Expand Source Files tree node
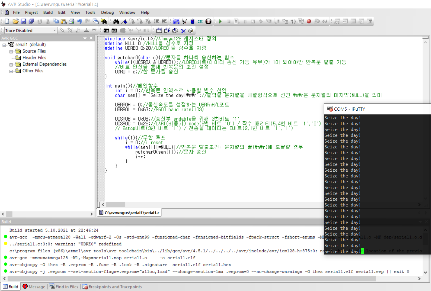This screenshot has height=291, width=431. coord(11,51)
